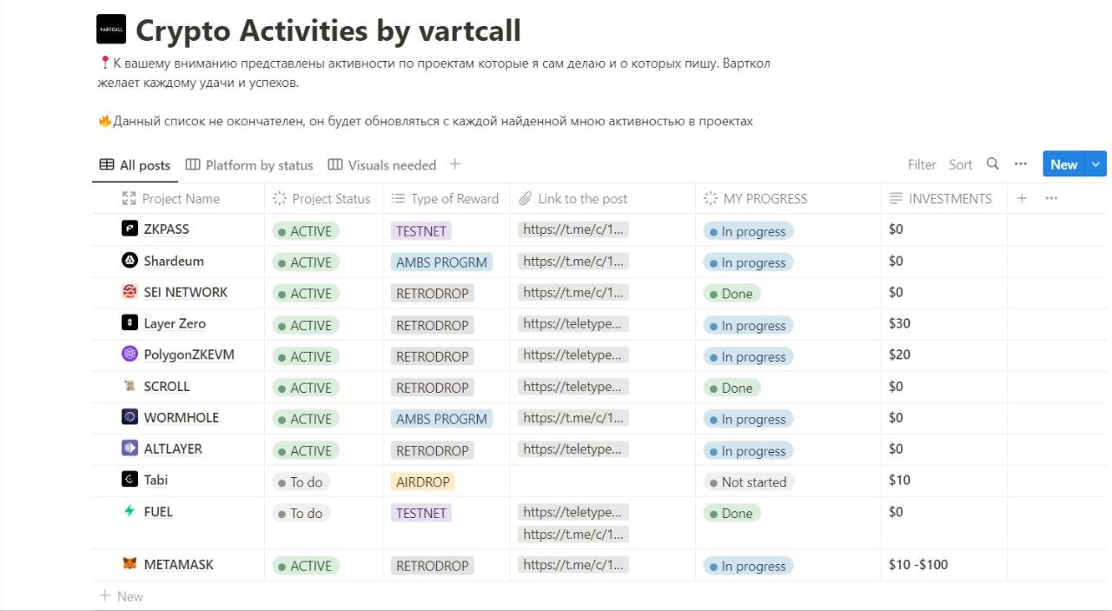Open the Project Status cell for Tabi

[x=301, y=481]
